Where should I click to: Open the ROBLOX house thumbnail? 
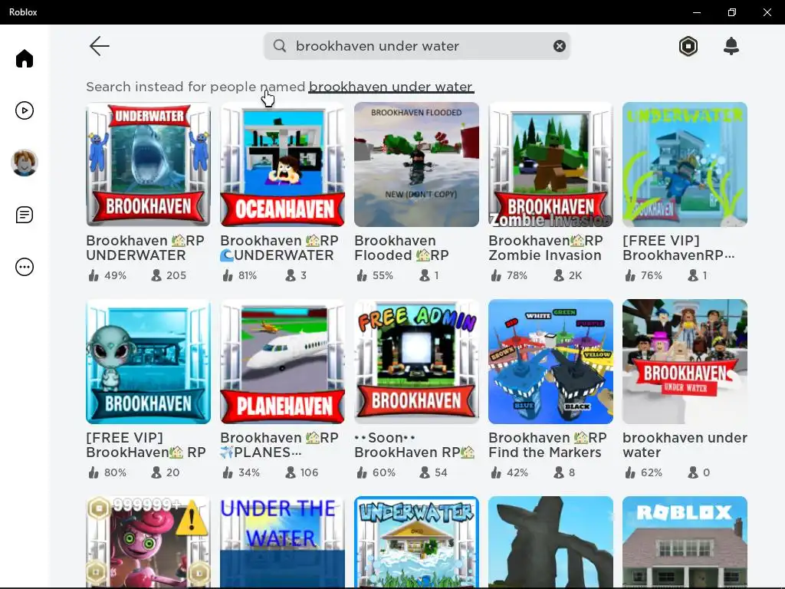(x=685, y=542)
